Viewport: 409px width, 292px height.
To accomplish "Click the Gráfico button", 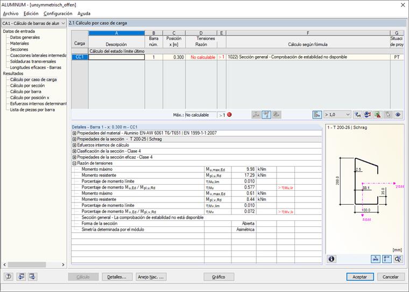I will 219,277.
